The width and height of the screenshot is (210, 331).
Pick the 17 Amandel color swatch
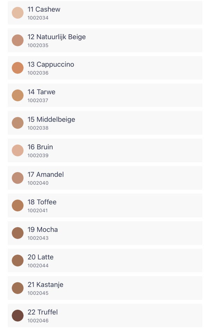click(17, 178)
